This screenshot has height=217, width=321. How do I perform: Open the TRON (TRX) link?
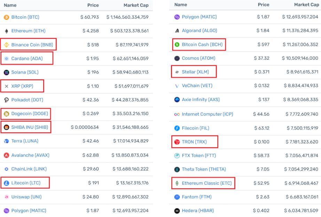coord(194,142)
